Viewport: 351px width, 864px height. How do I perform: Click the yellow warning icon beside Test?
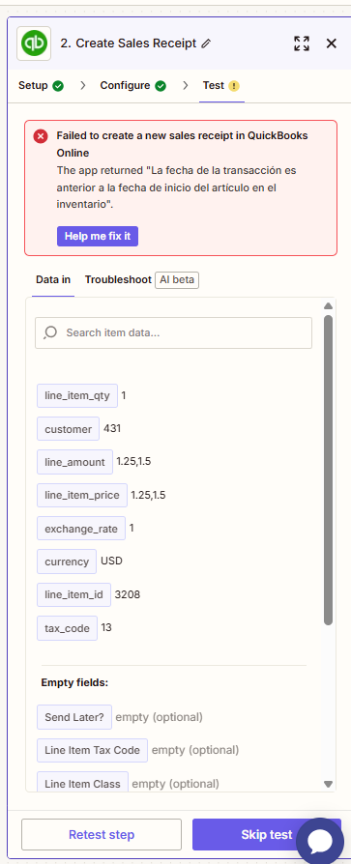pos(234,86)
